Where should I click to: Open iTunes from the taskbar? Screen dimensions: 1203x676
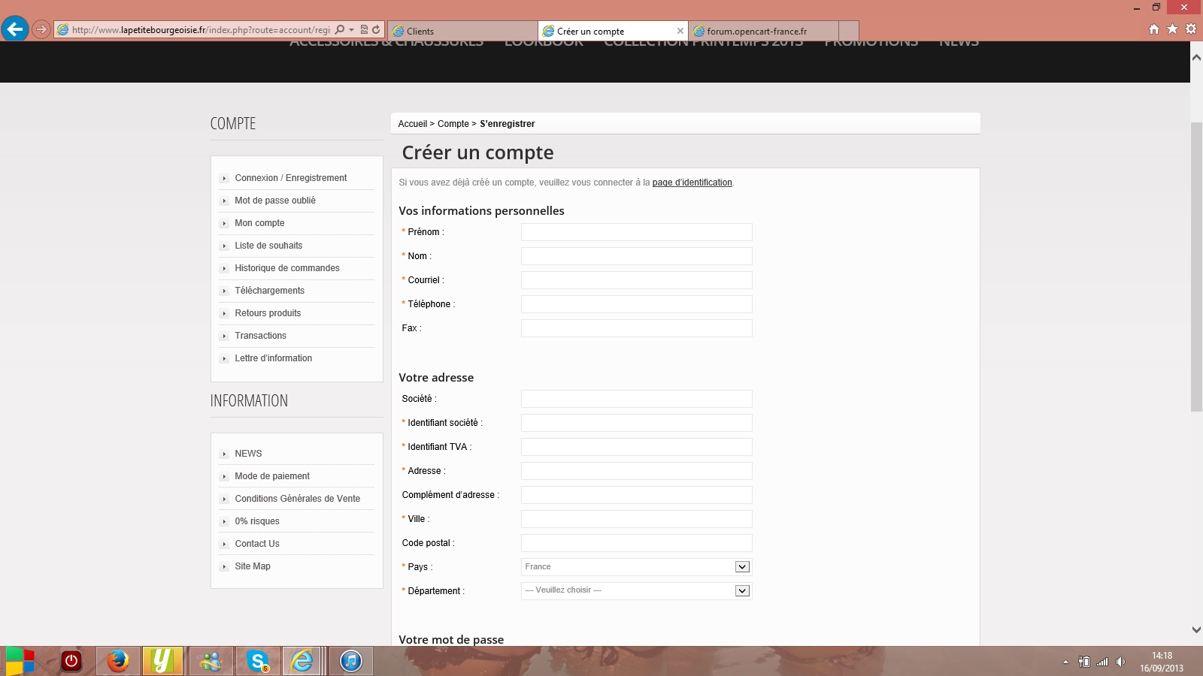pyautogui.click(x=351, y=661)
